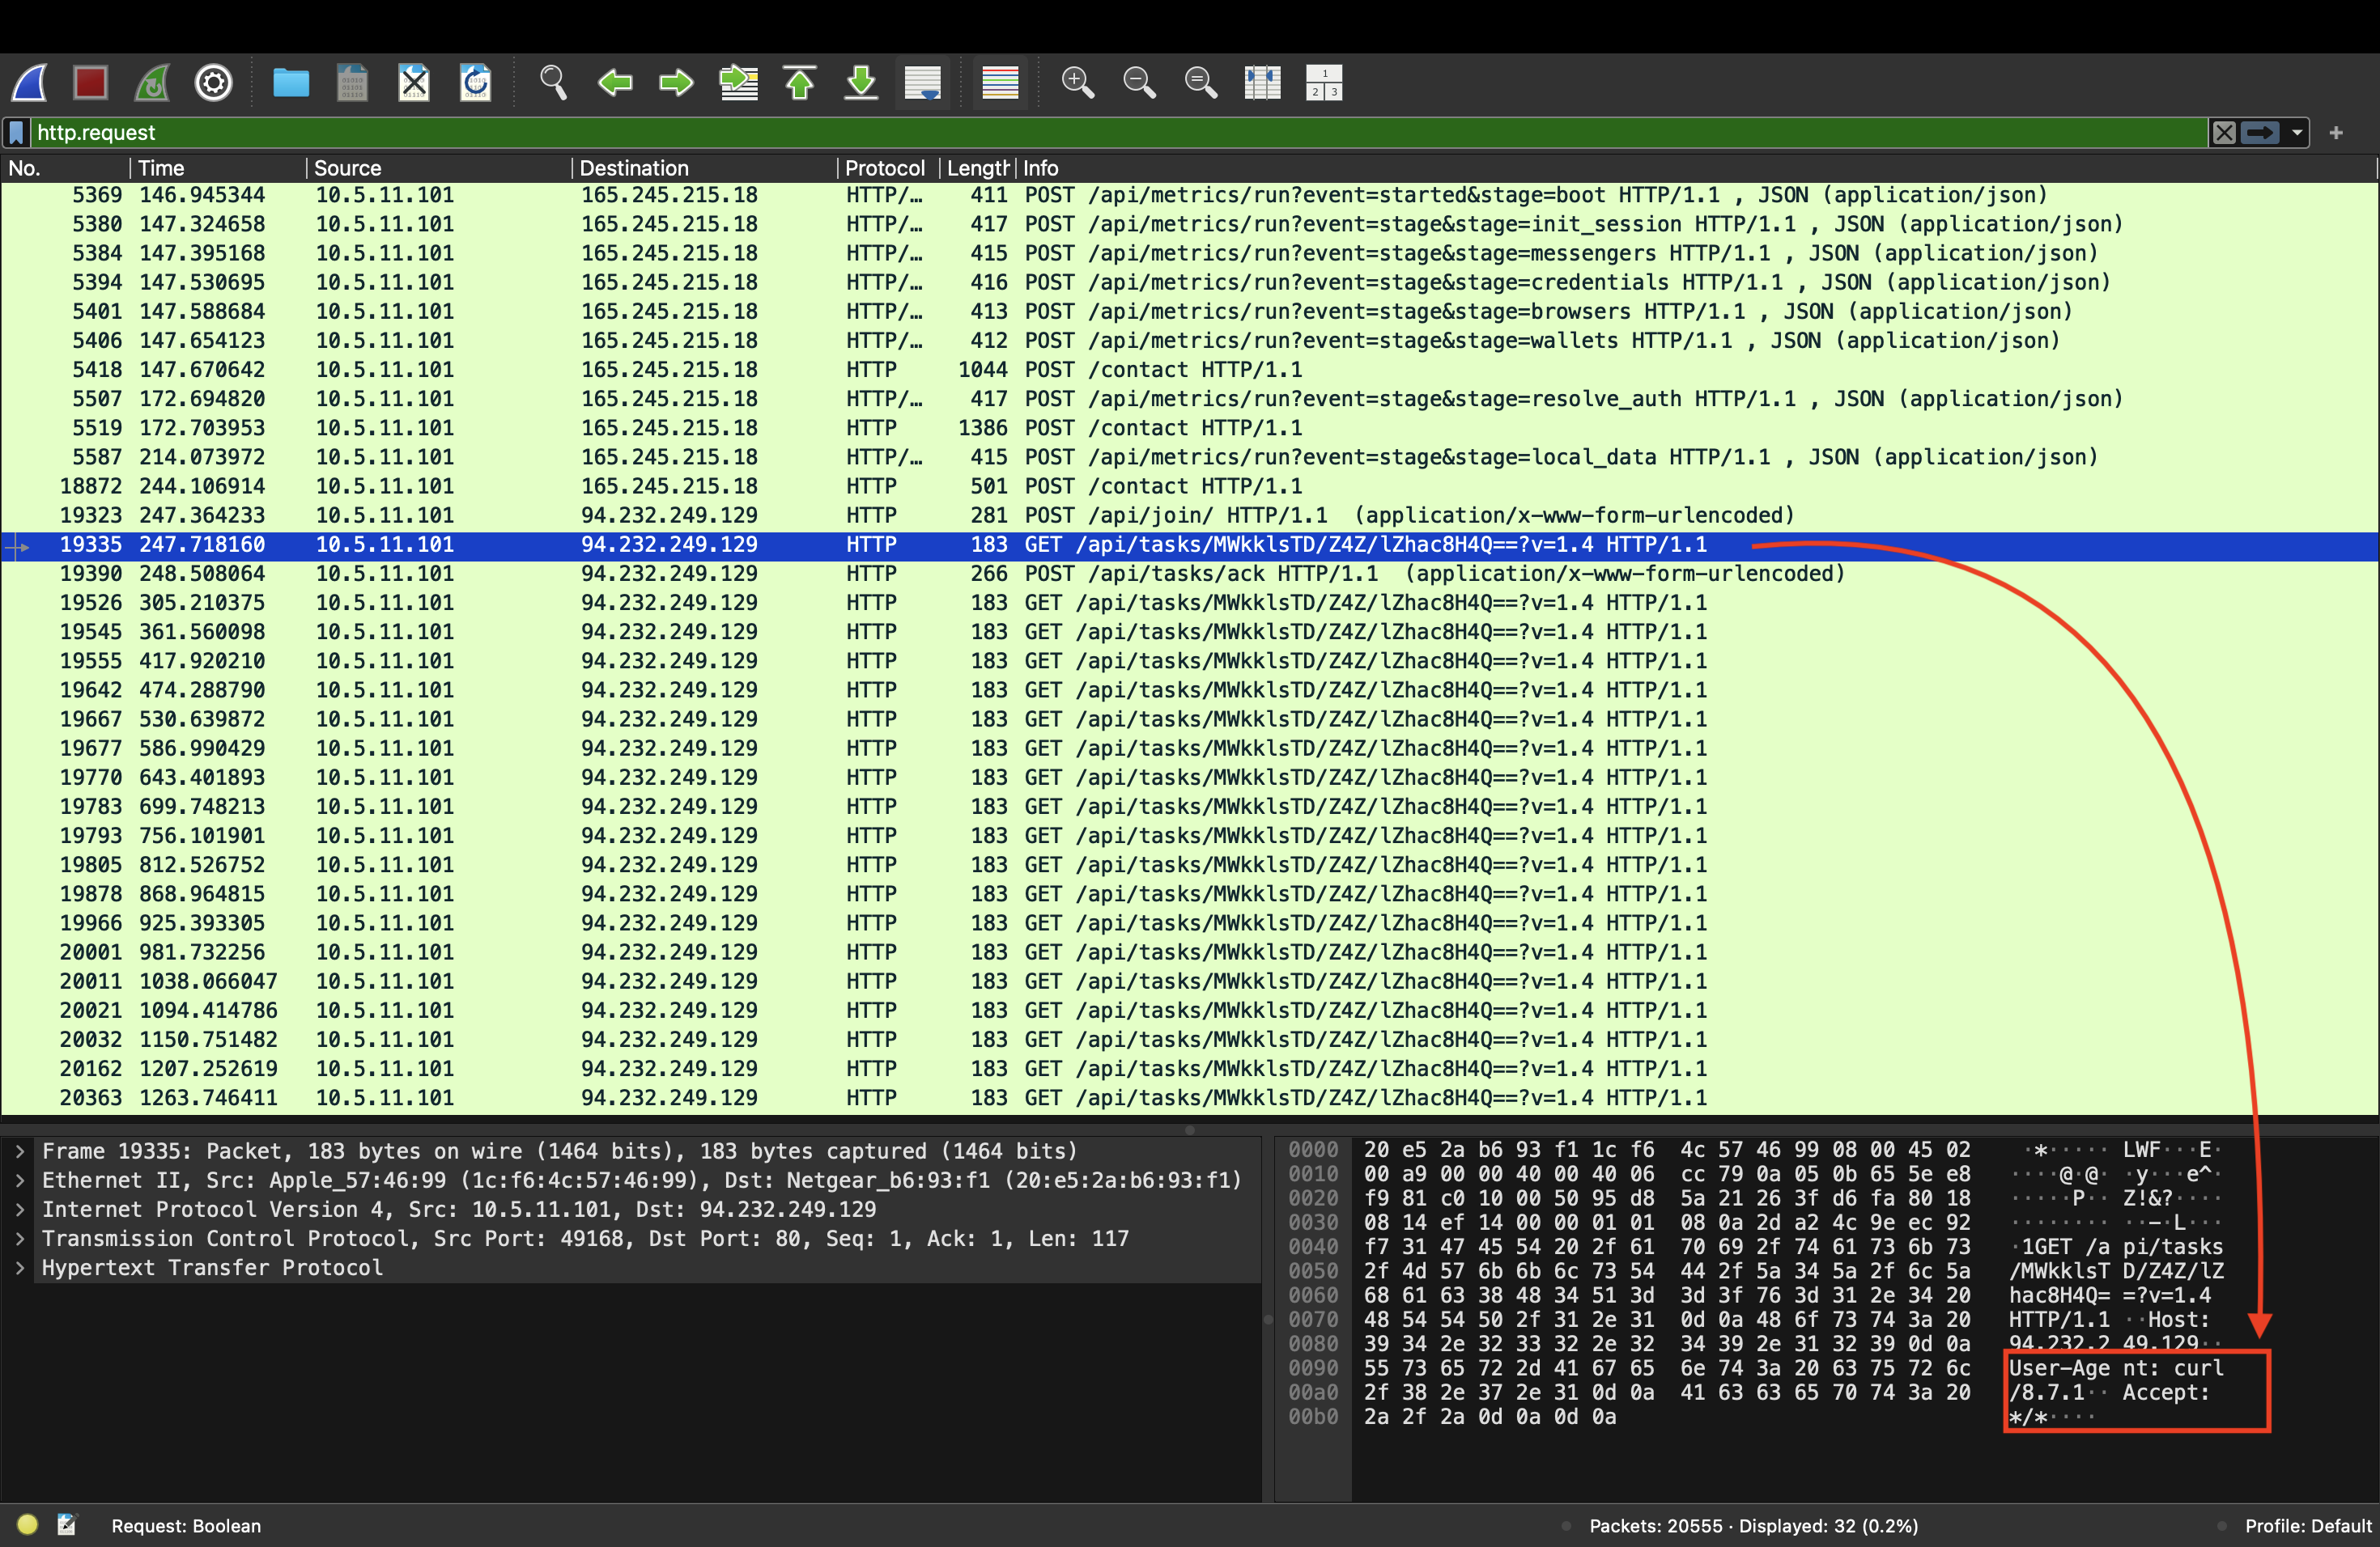Screen dimensions: 2380x1547
Task: Apply the display filter with the arrow button
Action: click(2260, 133)
